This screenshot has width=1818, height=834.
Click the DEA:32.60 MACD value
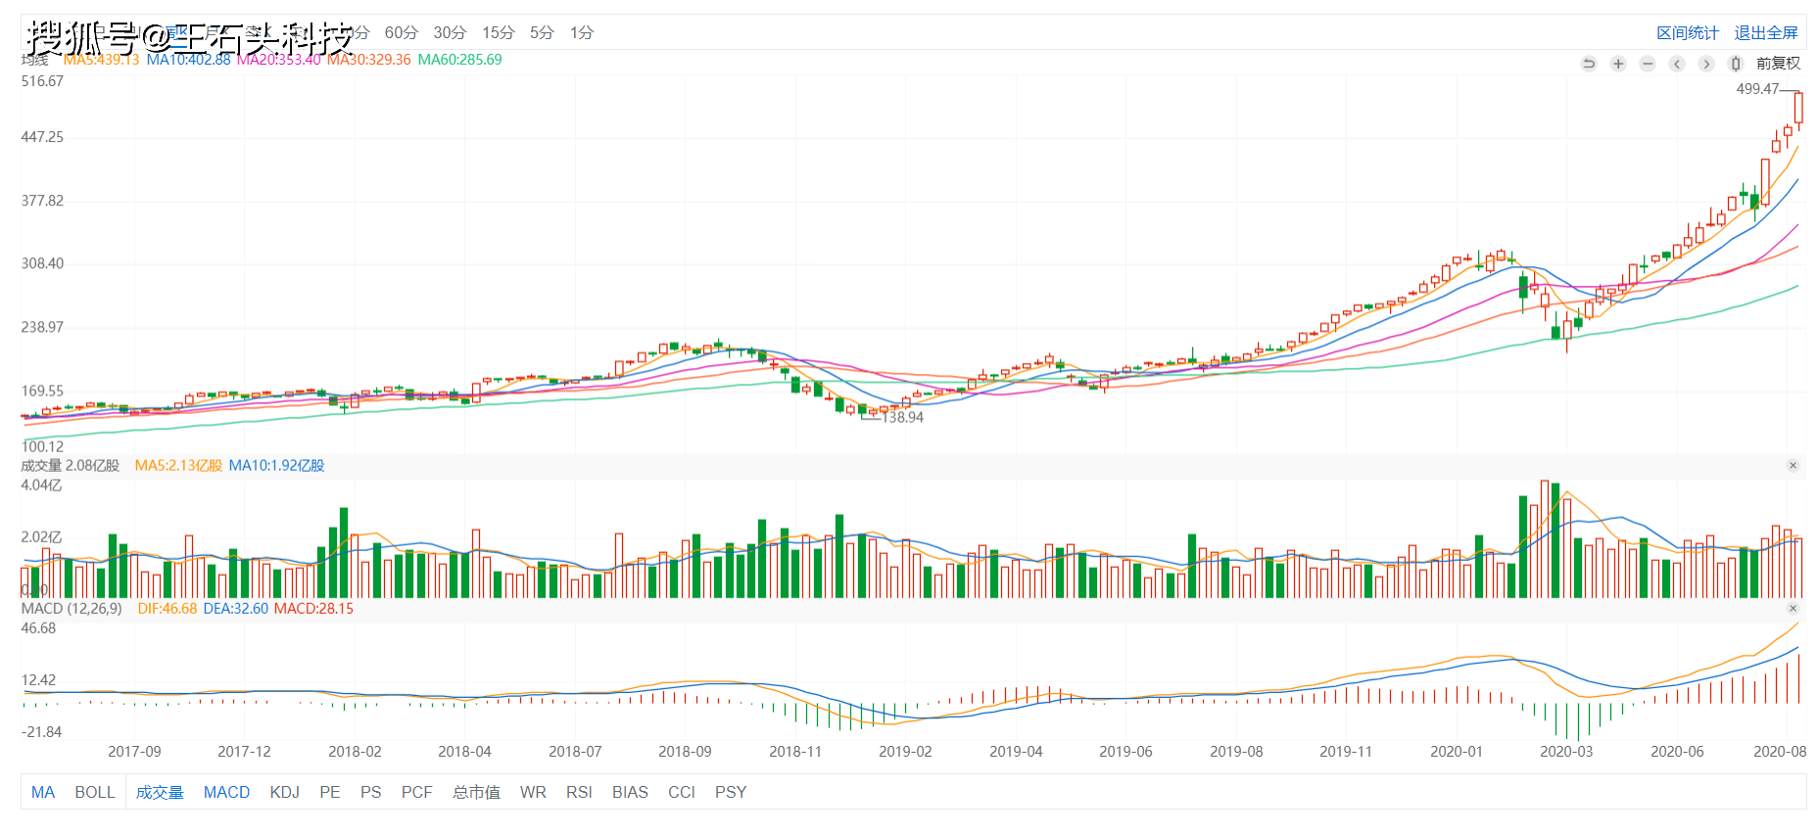click(235, 609)
